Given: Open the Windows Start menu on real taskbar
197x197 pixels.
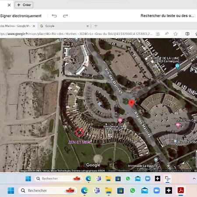Looking at the screenshot, I should [x=11, y=190].
